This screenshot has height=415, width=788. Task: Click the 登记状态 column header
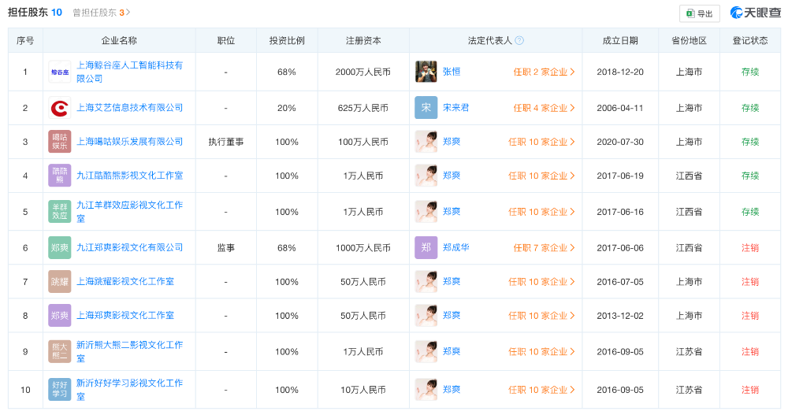[x=750, y=41]
